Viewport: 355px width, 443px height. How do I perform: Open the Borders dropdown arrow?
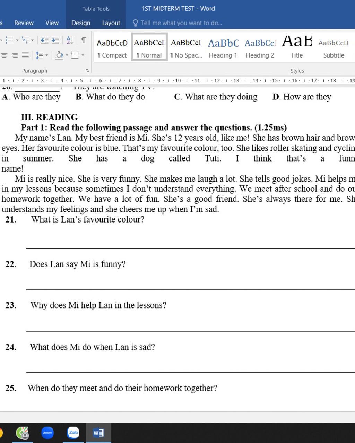83,55
